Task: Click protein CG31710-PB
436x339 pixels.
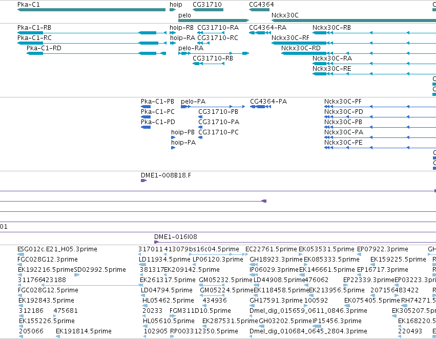Action: pos(200,117)
